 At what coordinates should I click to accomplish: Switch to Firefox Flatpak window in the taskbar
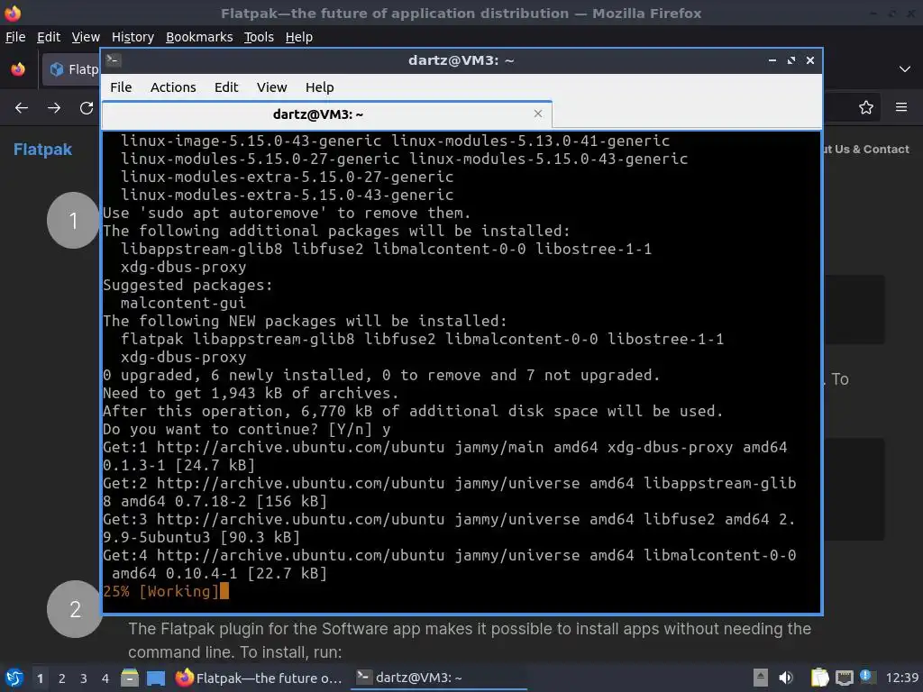pyautogui.click(x=259, y=678)
